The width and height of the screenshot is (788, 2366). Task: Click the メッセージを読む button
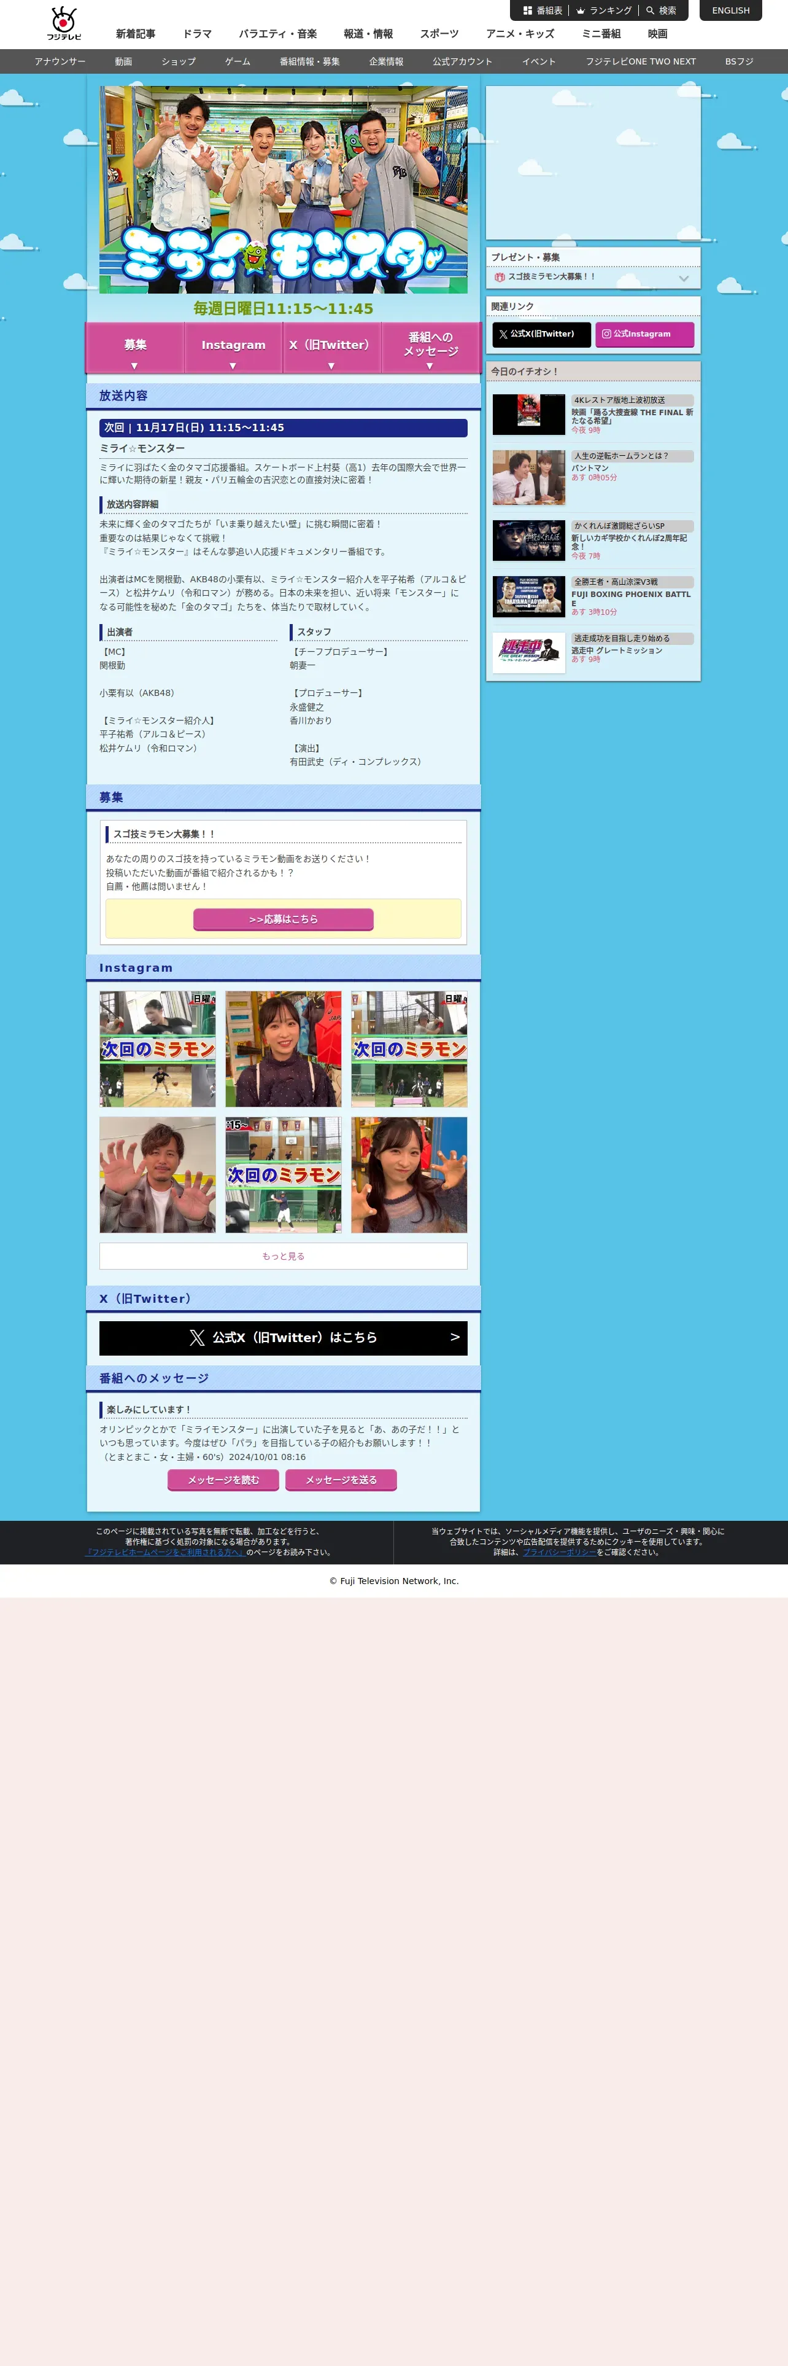point(224,1480)
